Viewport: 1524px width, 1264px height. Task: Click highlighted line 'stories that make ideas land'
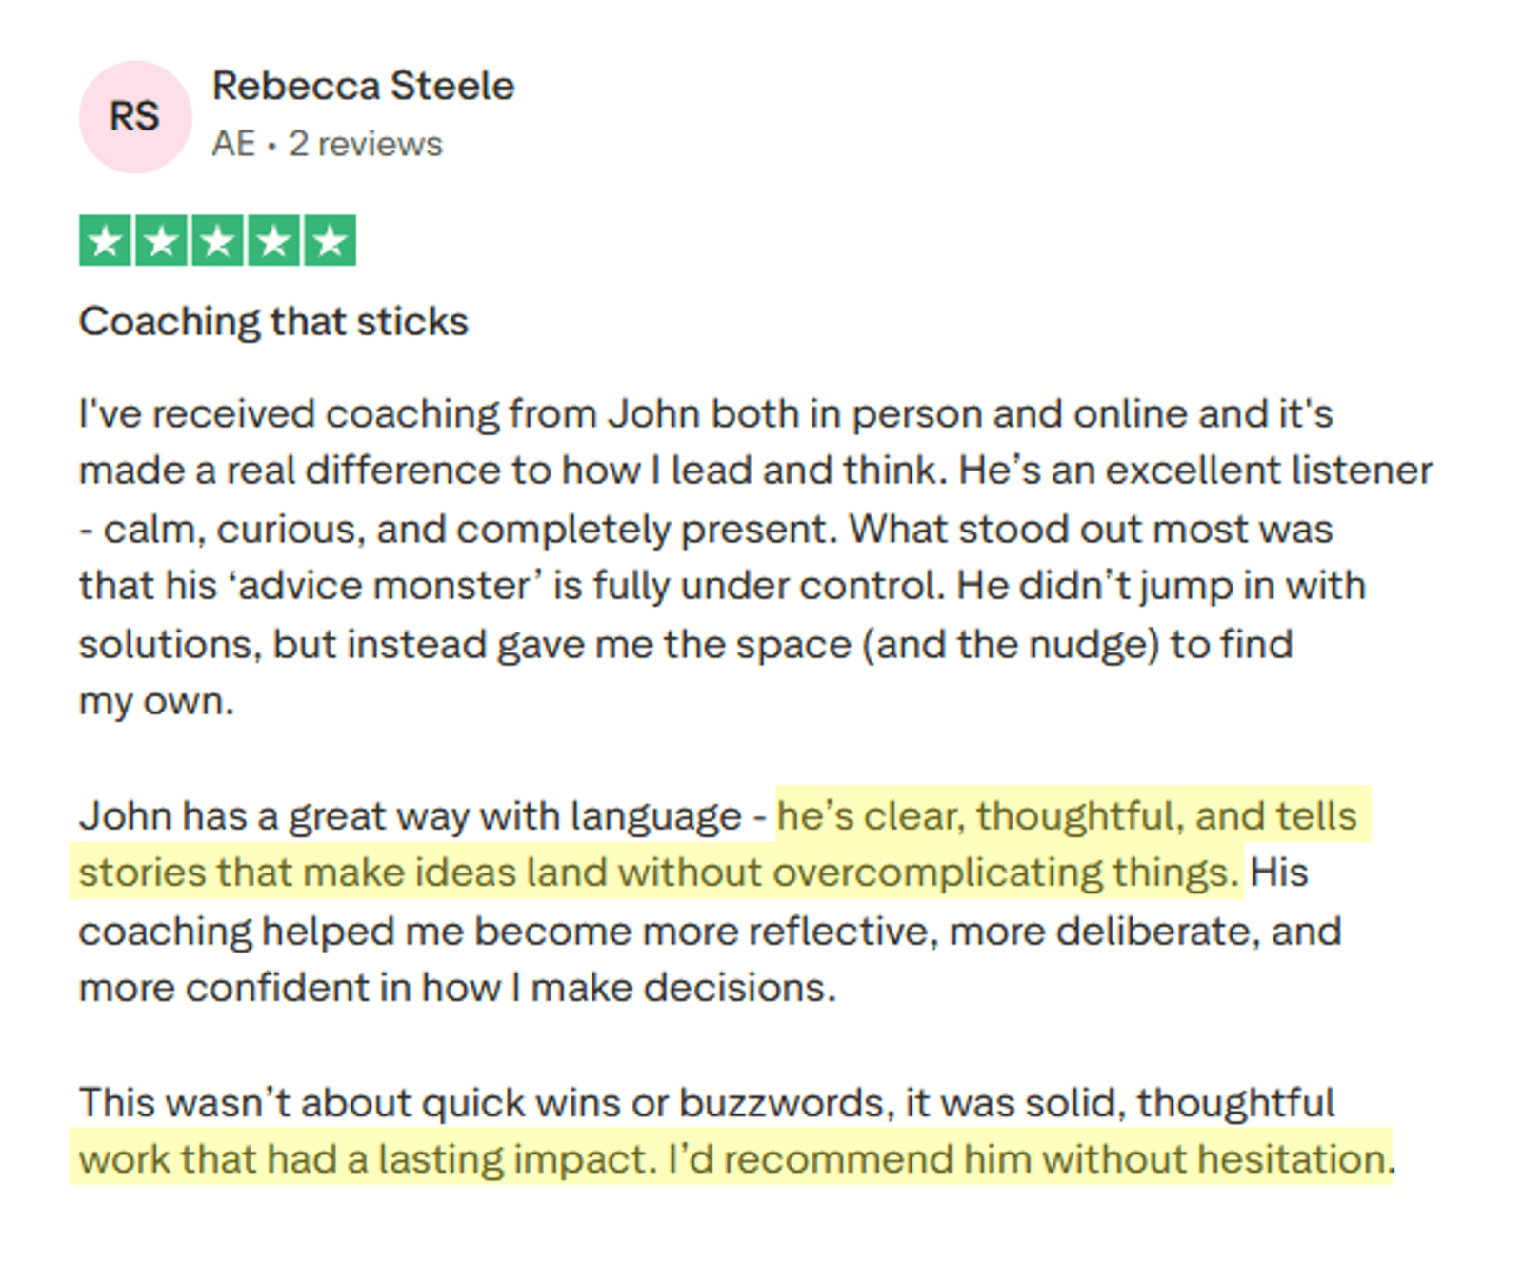click(x=657, y=873)
